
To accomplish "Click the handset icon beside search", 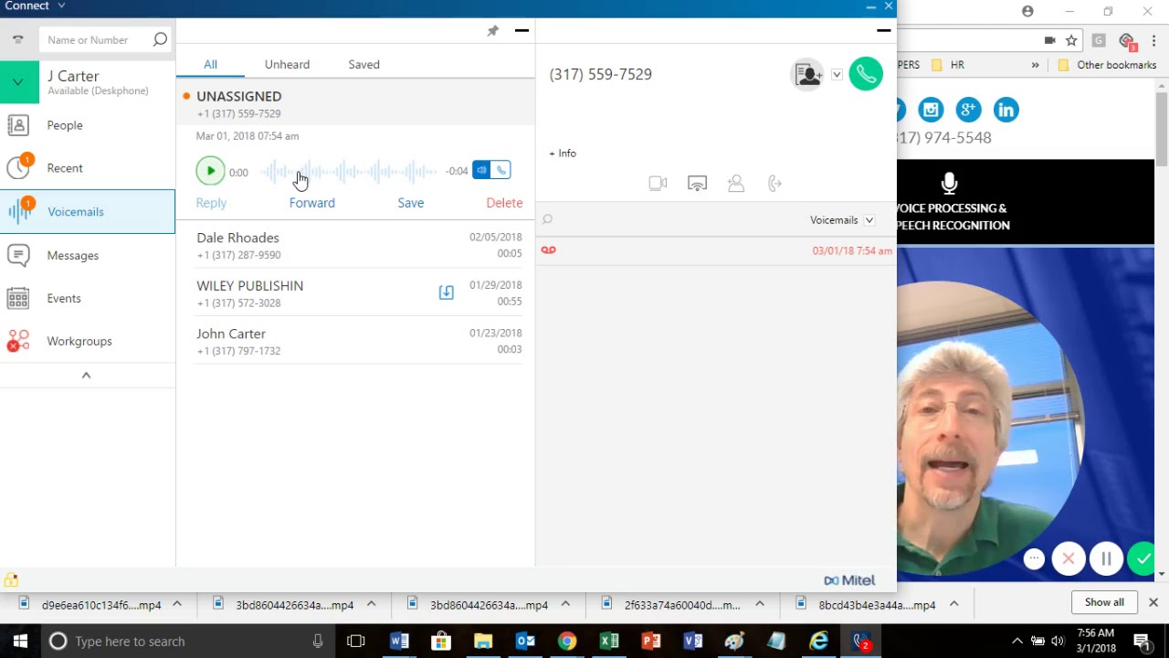I will click(x=17, y=39).
